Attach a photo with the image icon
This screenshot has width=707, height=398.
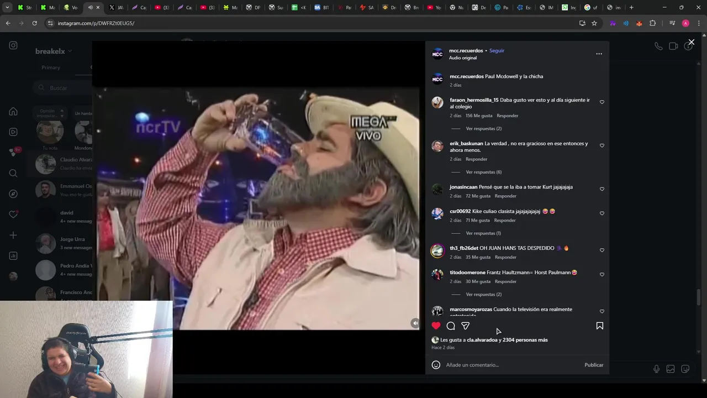click(x=671, y=369)
